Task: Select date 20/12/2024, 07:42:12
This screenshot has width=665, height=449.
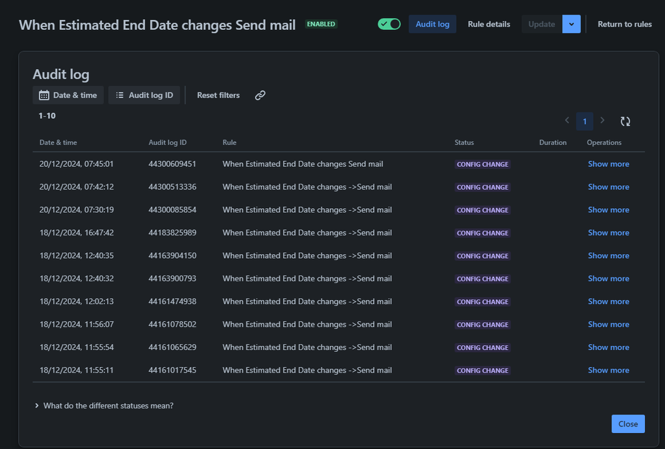Action: [77, 187]
